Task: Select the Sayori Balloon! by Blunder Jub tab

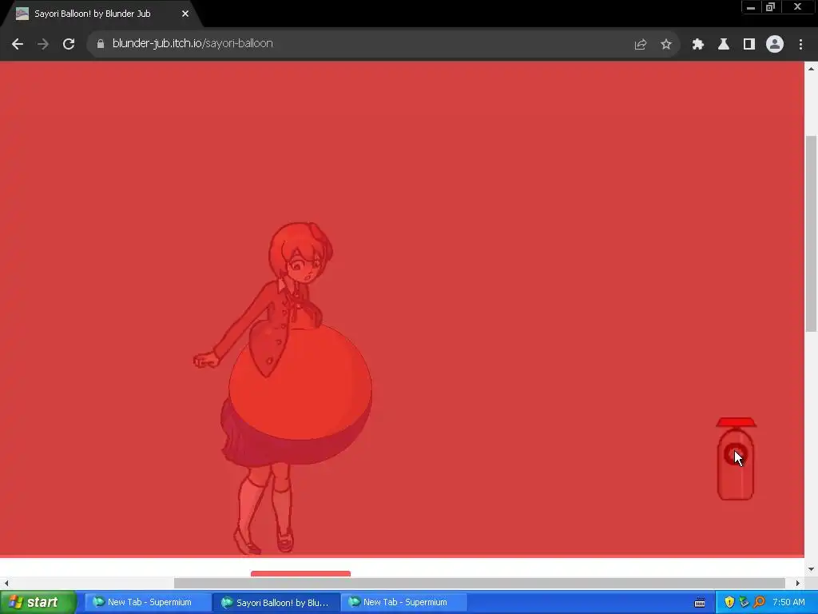Action: click(x=101, y=14)
